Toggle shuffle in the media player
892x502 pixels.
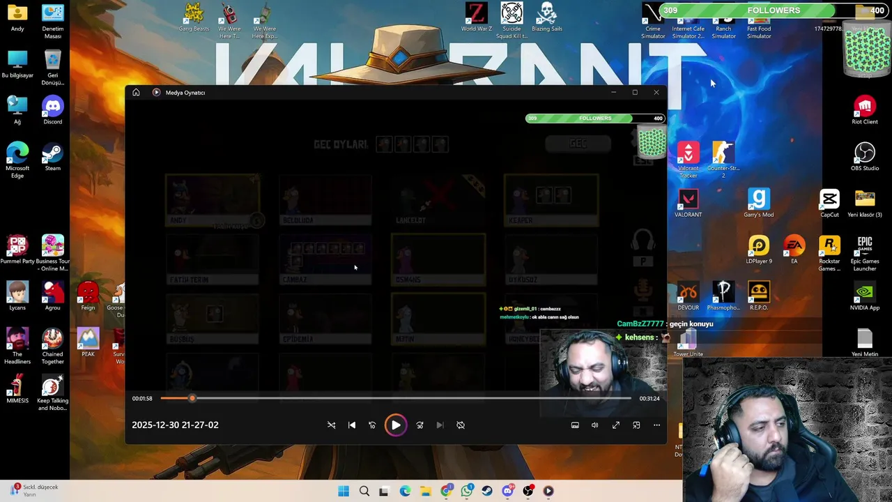pyautogui.click(x=332, y=425)
